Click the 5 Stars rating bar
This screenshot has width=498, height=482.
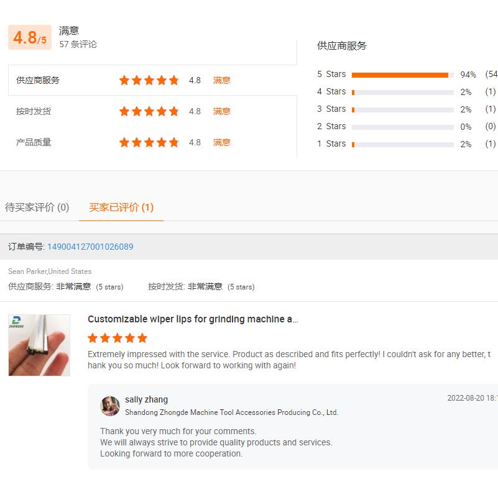click(402, 75)
